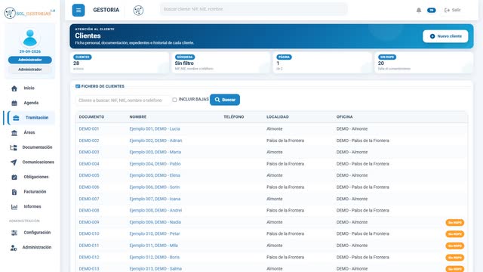
Task: Open Agenda calendar icon in sidebar
Action: [14, 103]
